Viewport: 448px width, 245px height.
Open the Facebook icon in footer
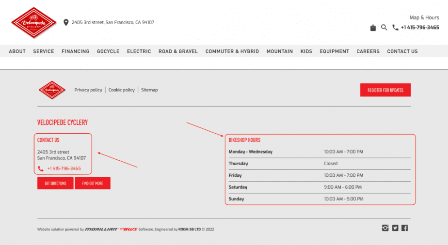tap(404, 228)
